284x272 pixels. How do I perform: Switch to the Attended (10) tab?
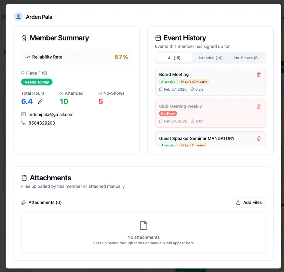[210, 58]
